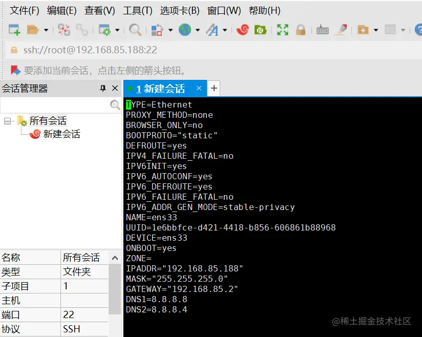Open the sessions folder icon
The width and height of the screenshot is (422, 337).
tap(33, 30)
